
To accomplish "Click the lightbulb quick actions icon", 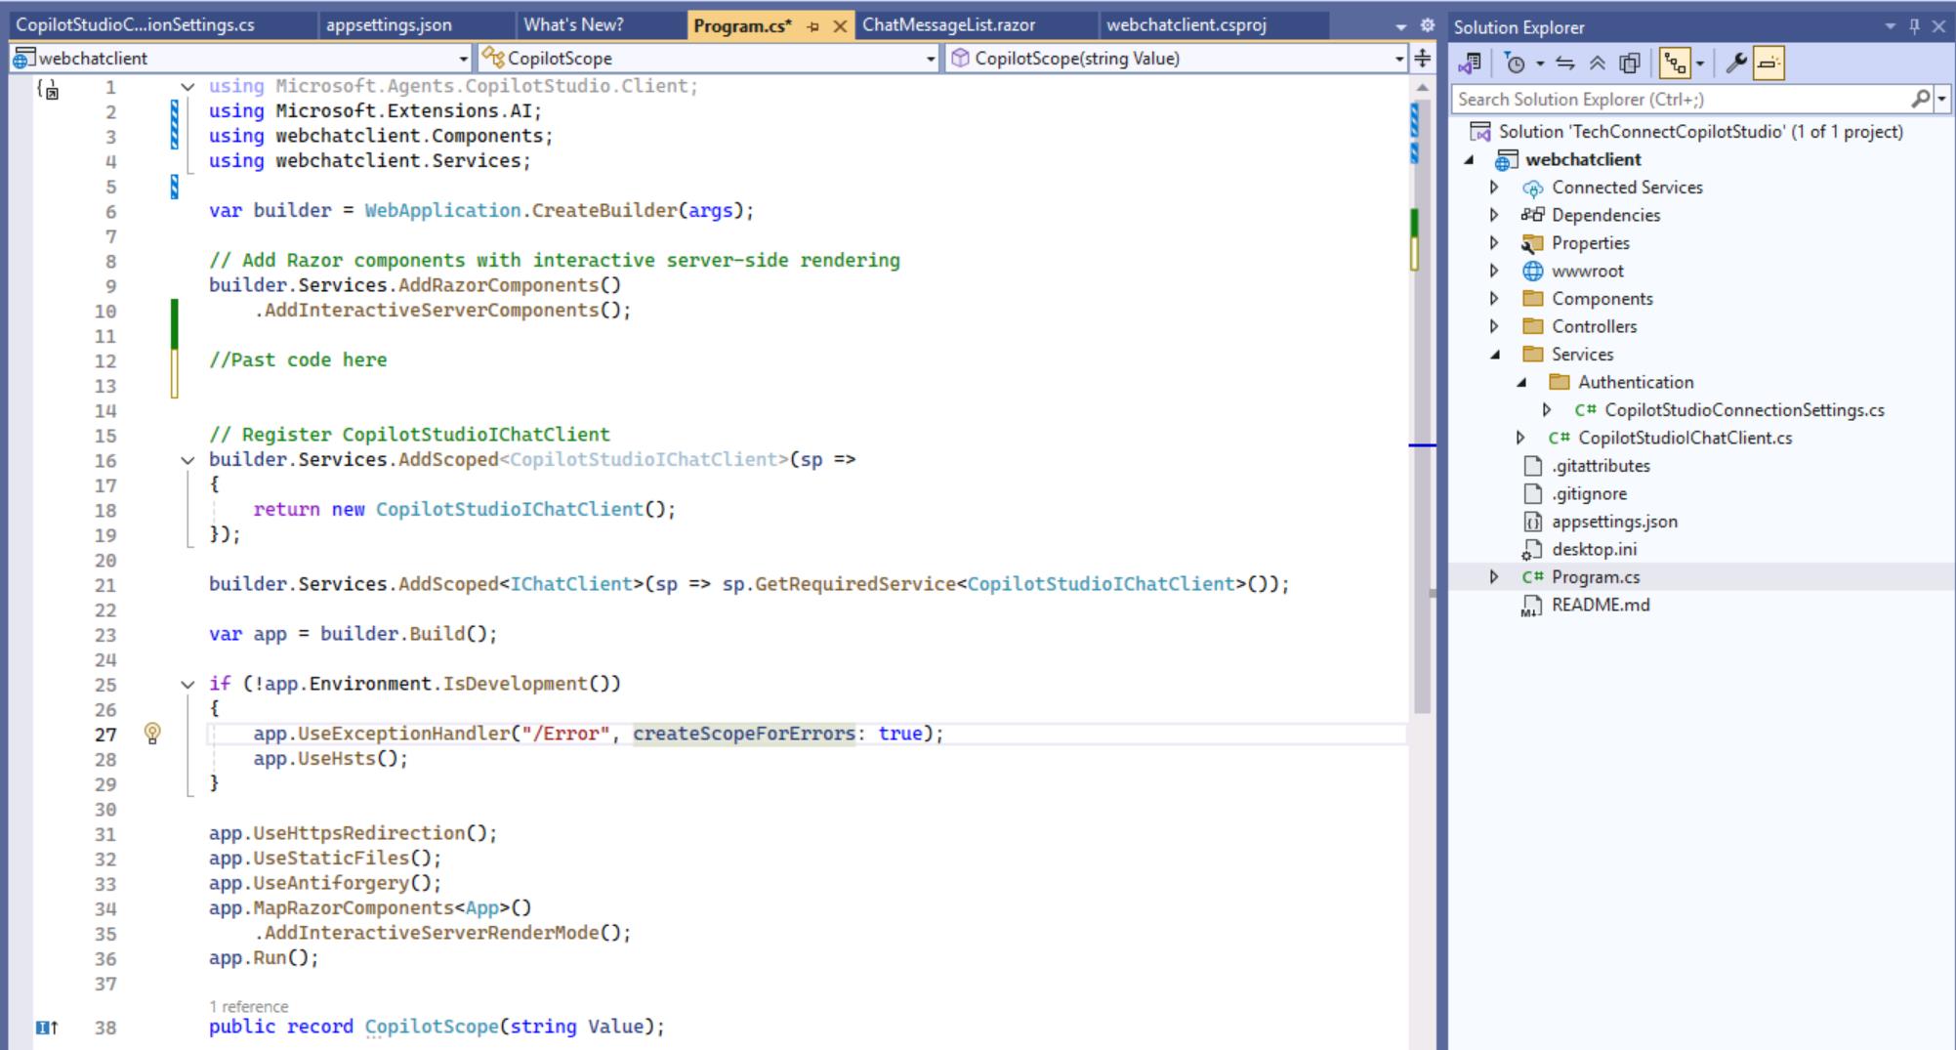I will (152, 733).
